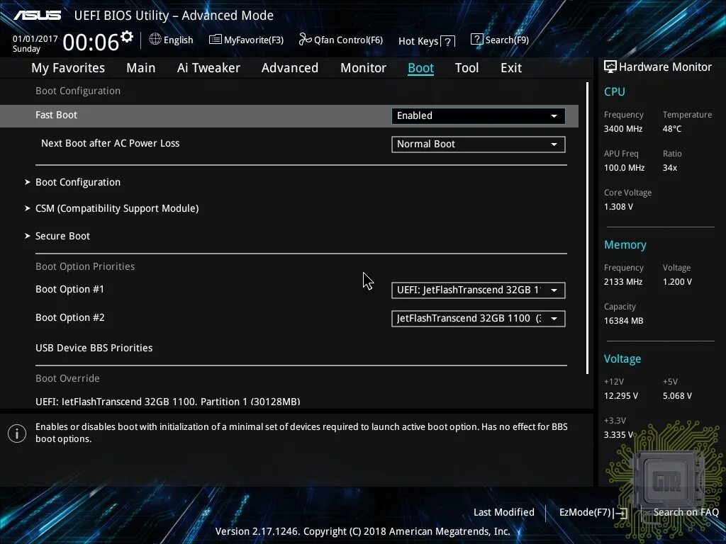Open Search(F9)
Image resolution: width=726 pixels, height=544 pixels.
(500, 40)
